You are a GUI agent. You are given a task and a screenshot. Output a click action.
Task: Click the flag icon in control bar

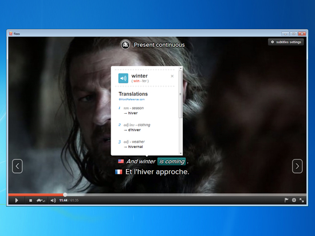286,200
